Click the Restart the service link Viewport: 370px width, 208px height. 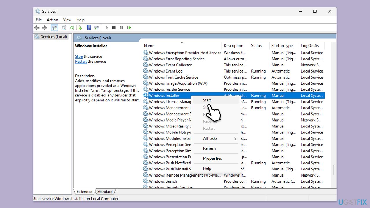(x=81, y=62)
